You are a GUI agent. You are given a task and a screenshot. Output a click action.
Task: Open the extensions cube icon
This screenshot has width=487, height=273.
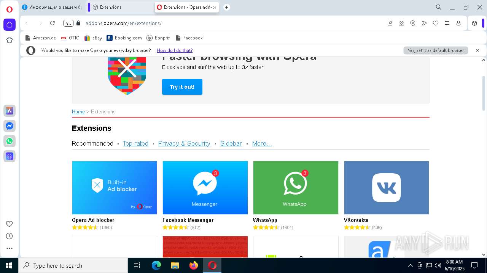(474, 23)
